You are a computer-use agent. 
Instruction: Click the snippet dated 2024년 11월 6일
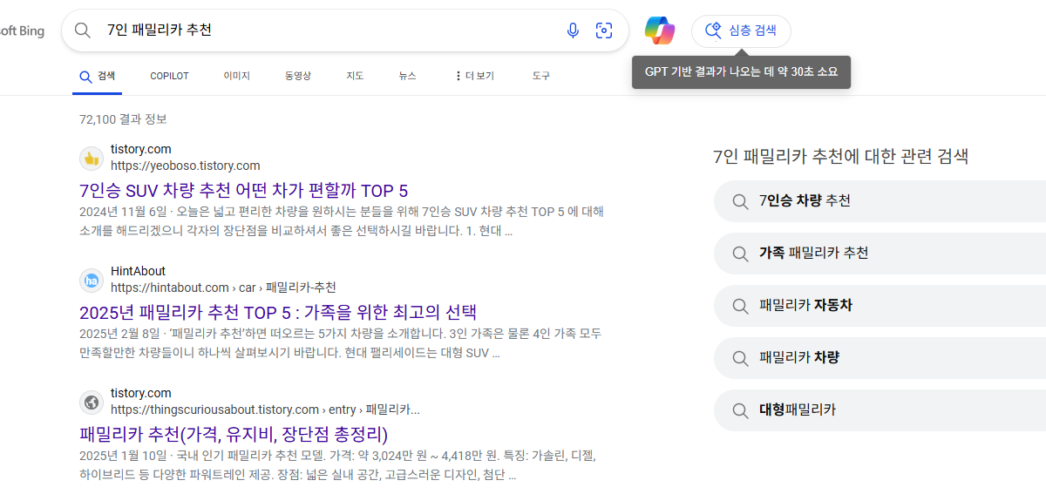point(341,221)
